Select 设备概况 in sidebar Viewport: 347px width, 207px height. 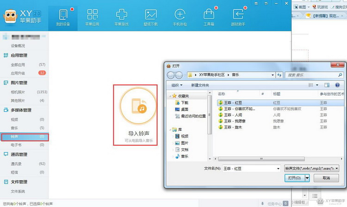(18, 46)
